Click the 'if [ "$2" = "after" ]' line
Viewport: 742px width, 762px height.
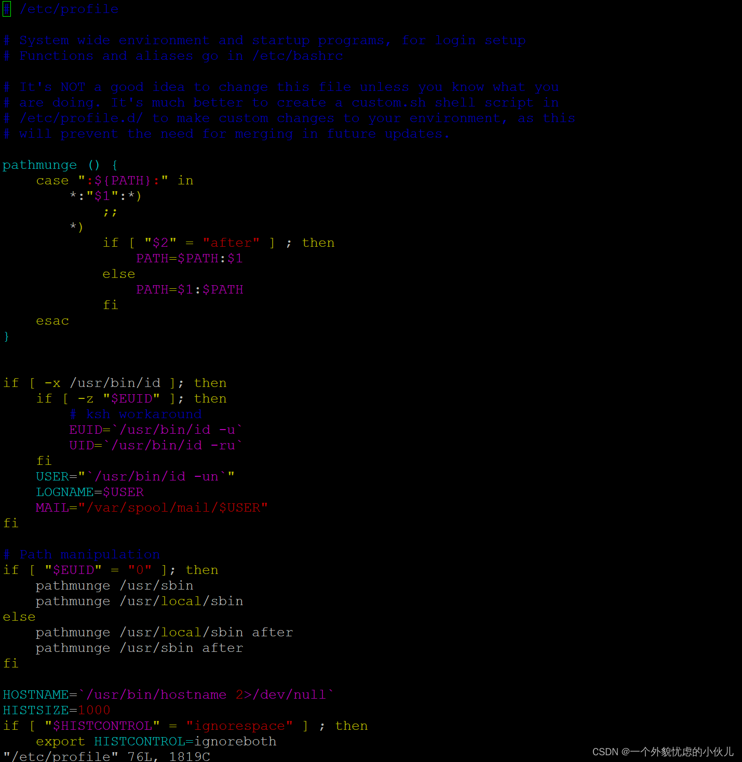coord(219,243)
